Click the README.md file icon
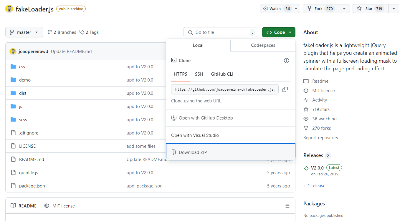This screenshot has width=405, height=221. (x=13, y=159)
